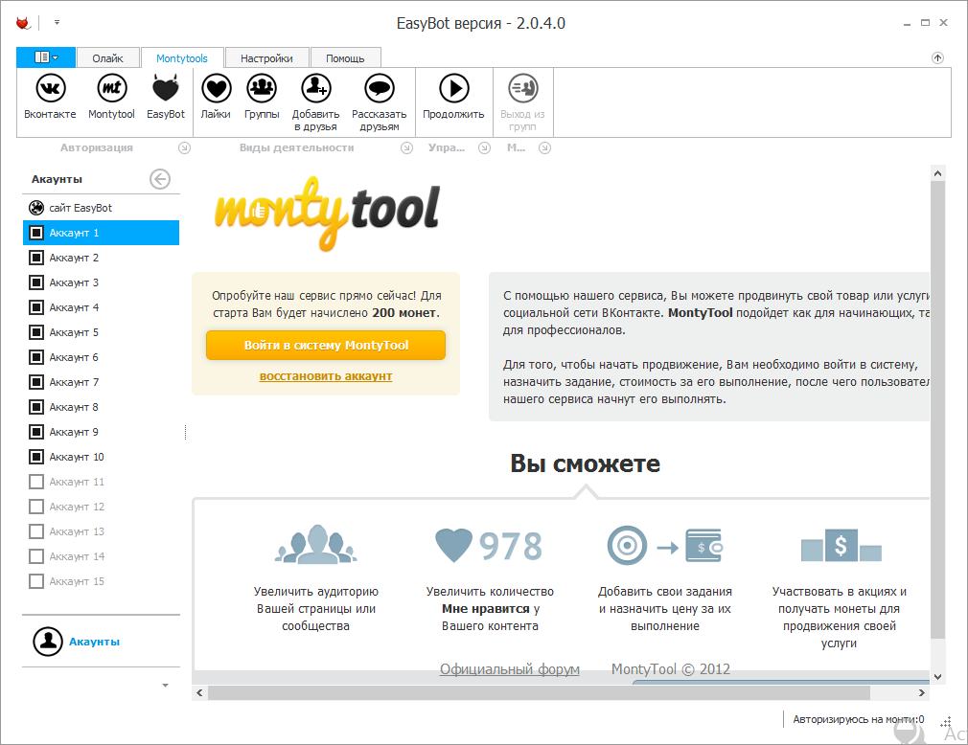Toggle Аккаунт 4 checkbox
Screen dimensions: 968x745
tap(36, 307)
